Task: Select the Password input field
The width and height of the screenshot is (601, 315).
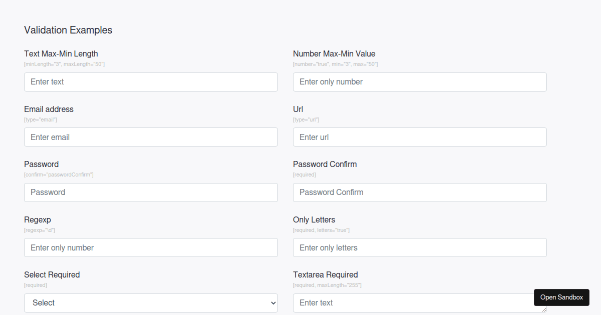Action: (150, 192)
